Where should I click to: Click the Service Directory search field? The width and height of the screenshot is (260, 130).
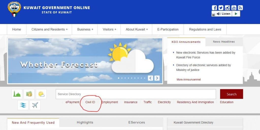click(136, 94)
